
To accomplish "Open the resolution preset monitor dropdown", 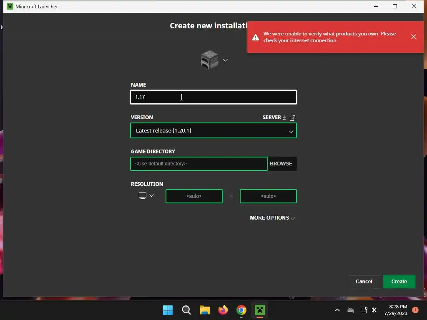I will pos(146,196).
